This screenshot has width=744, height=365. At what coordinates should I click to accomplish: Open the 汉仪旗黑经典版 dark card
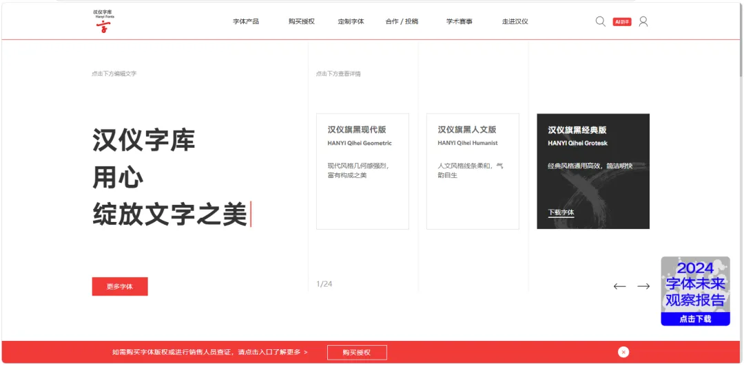[x=593, y=171]
